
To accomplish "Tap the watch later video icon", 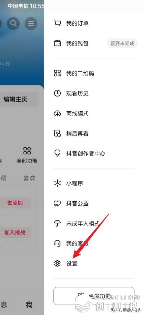I will 57,134.
